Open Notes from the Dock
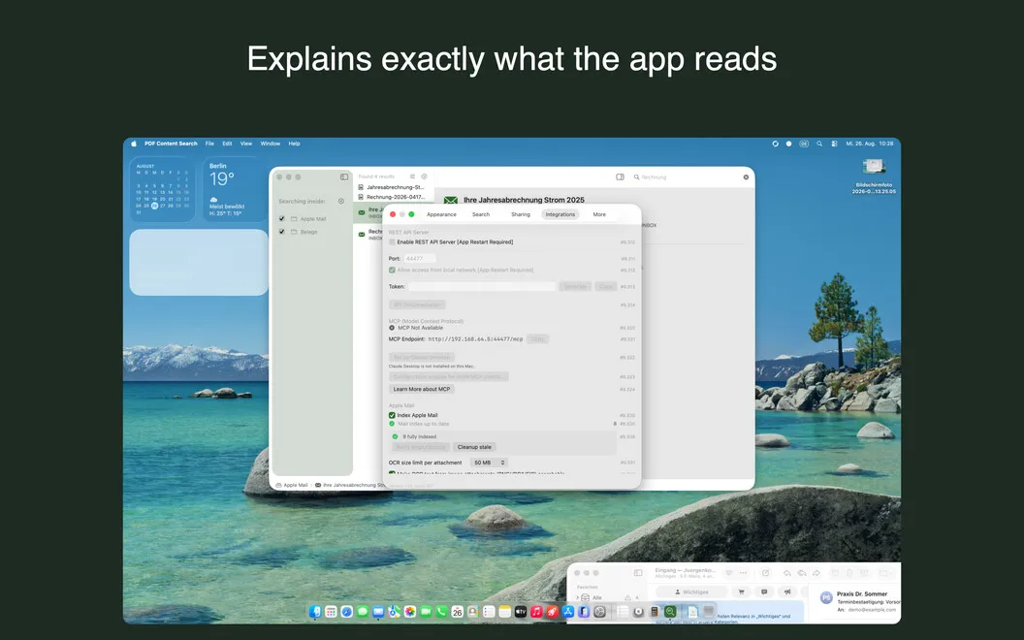Viewport: 1024px width, 640px height. (x=505, y=611)
